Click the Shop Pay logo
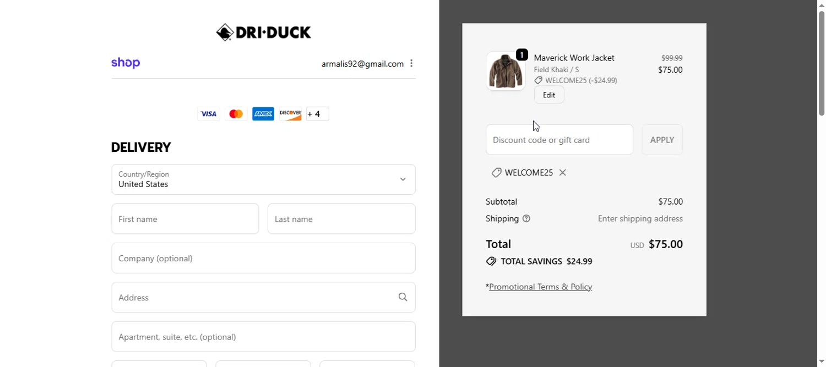 (x=126, y=63)
